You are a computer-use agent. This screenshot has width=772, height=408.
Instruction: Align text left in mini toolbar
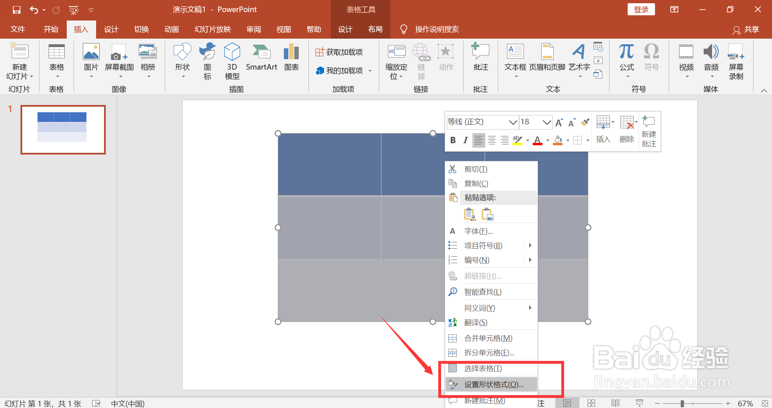click(x=478, y=140)
